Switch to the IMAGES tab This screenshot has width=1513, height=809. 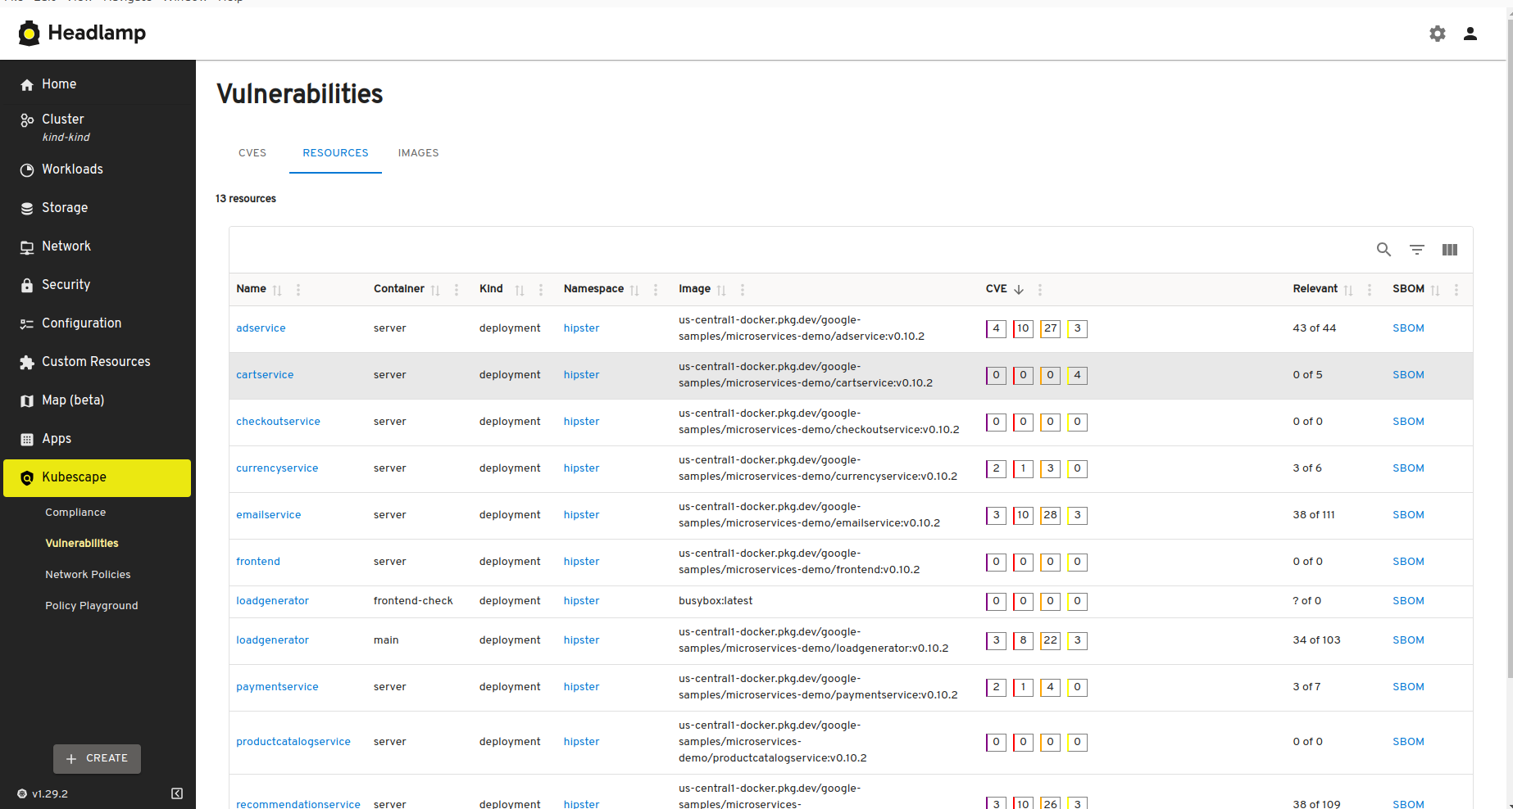coord(419,153)
